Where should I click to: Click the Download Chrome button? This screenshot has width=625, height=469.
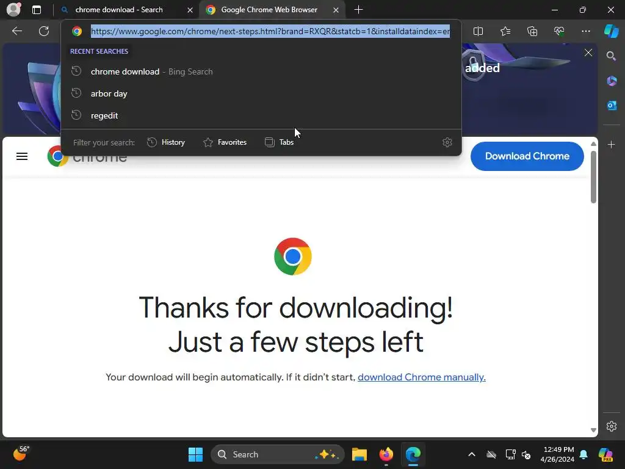point(527,156)
